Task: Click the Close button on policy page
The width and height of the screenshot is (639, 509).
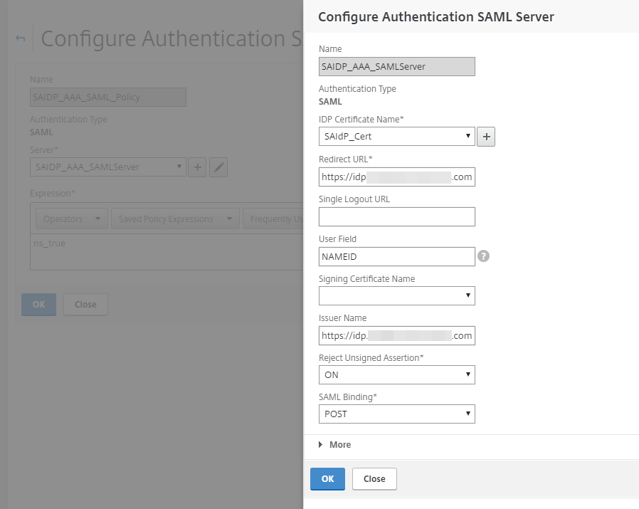Action: (85, 305)
